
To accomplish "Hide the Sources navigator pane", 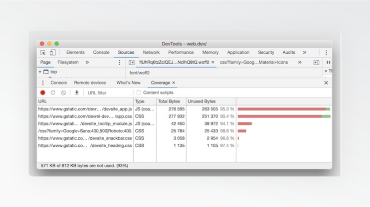I will [x=132, y=63].
